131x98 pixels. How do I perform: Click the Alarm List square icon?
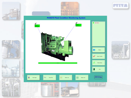[61, 78]
